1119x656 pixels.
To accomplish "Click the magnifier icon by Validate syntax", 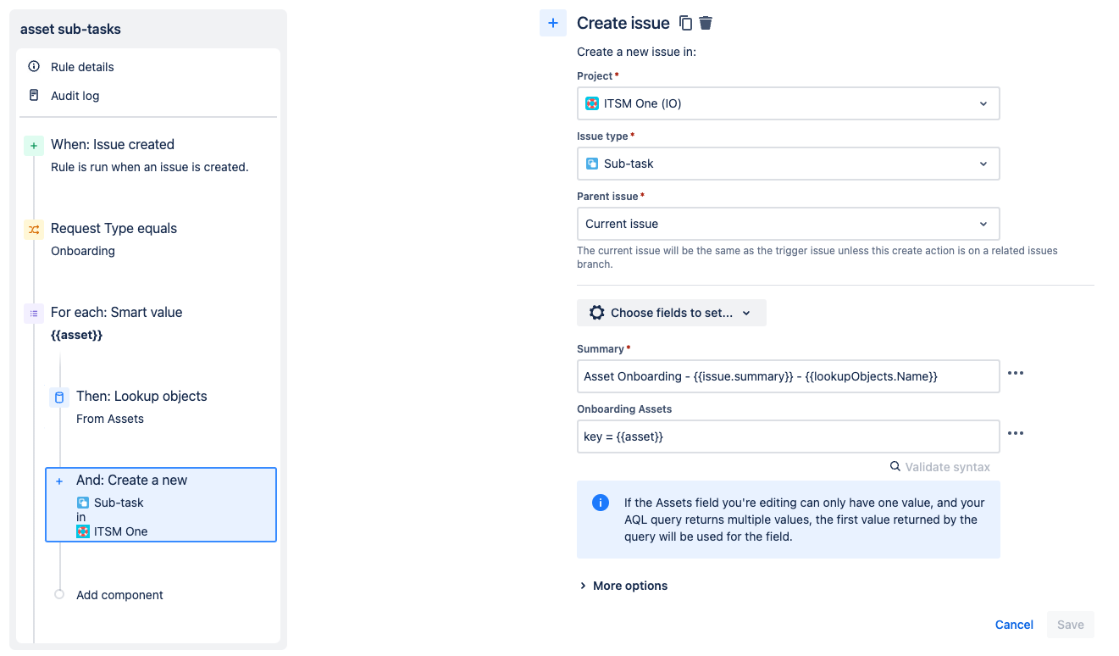I will tap(895, 466).
